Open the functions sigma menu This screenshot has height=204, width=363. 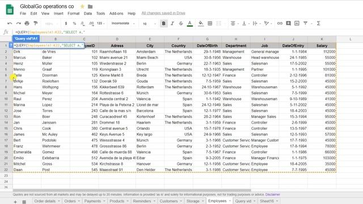click(x=319, y=23)
